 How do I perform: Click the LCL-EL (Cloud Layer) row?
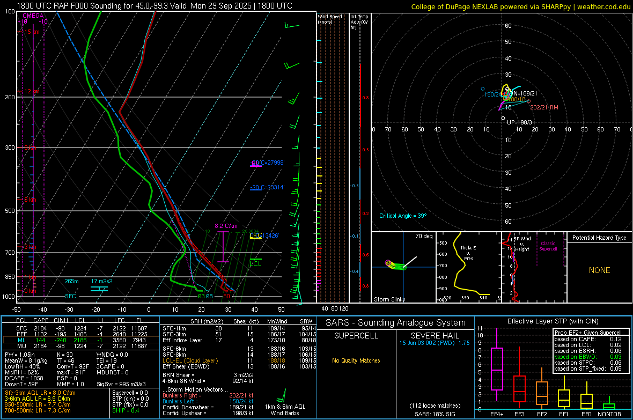[239, 360]
